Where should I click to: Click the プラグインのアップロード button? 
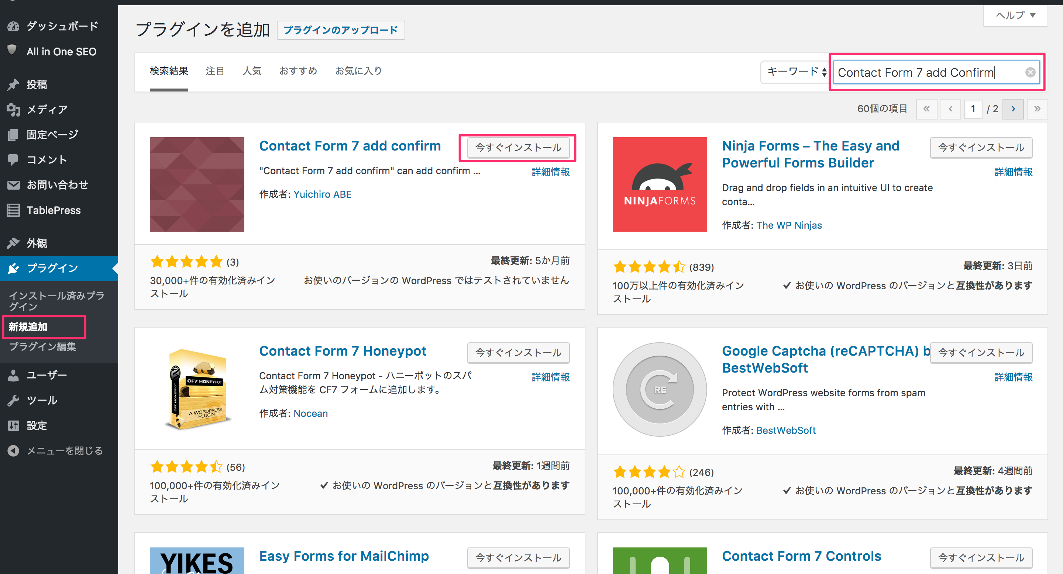341,30
